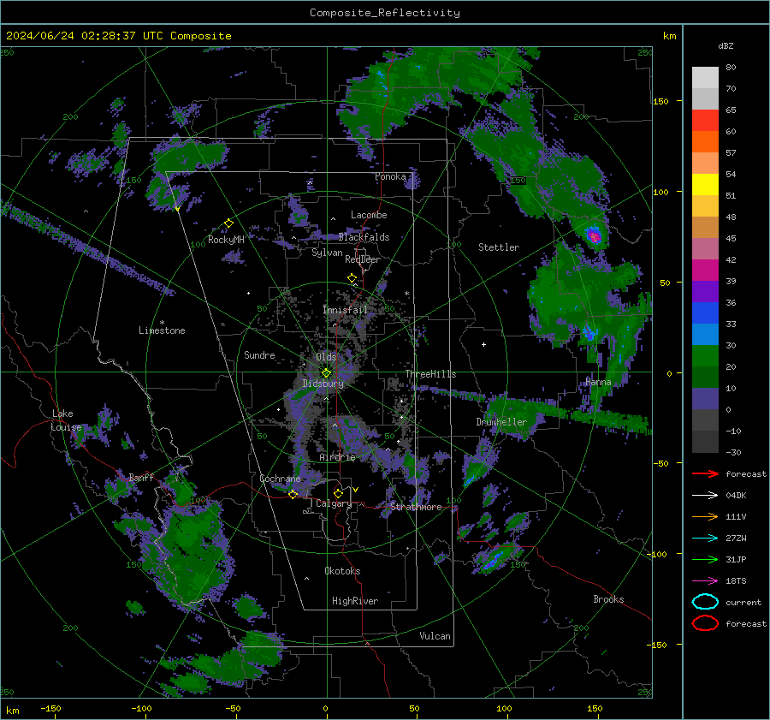The height and width of the screenshot is (720, 770).
Task: Click the 150 value on bottom km axis
Action: click(595, 708)
